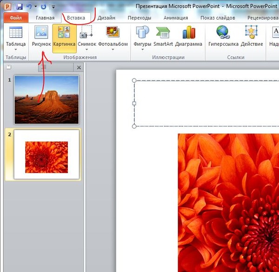This screenshot has height=272, width=279.
Task: Add a Гиперссылка hyperlink
Action: coord(223,36)
